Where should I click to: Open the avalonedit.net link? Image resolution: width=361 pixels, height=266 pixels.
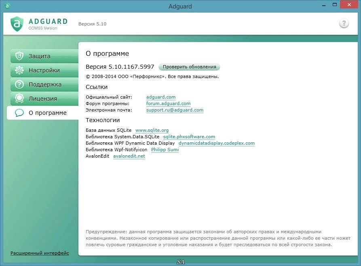tap(129, 156)
